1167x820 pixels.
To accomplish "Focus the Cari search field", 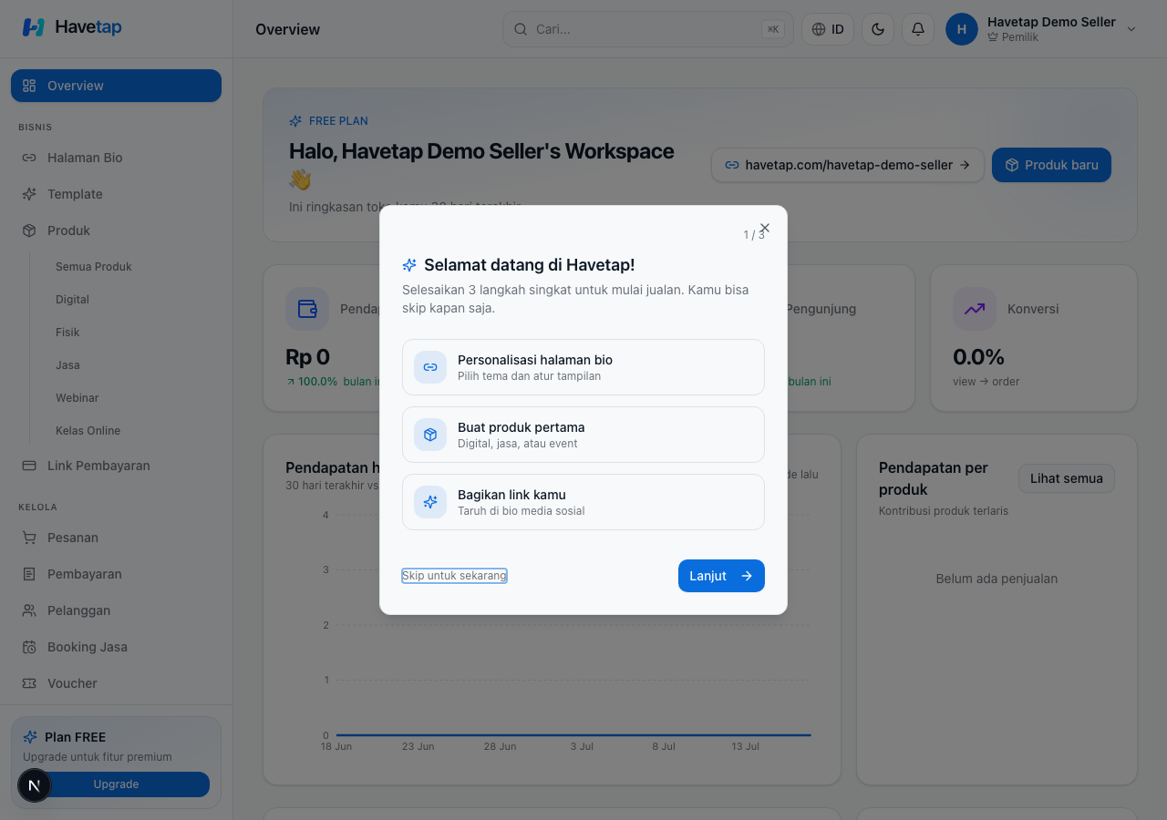I will click(x=648, y=29).
